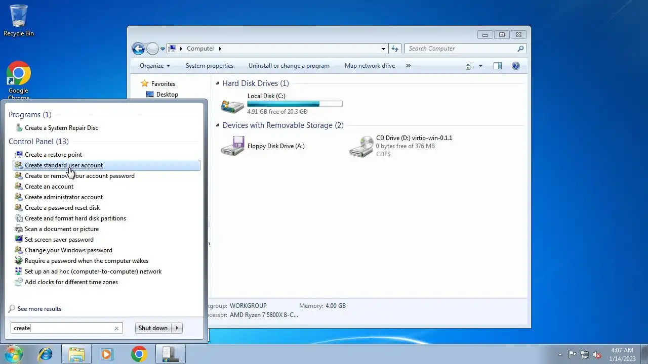Open Action Center flag tray icon
The image size is (648, 364).
pyautogui.click(x=572, y=354)
